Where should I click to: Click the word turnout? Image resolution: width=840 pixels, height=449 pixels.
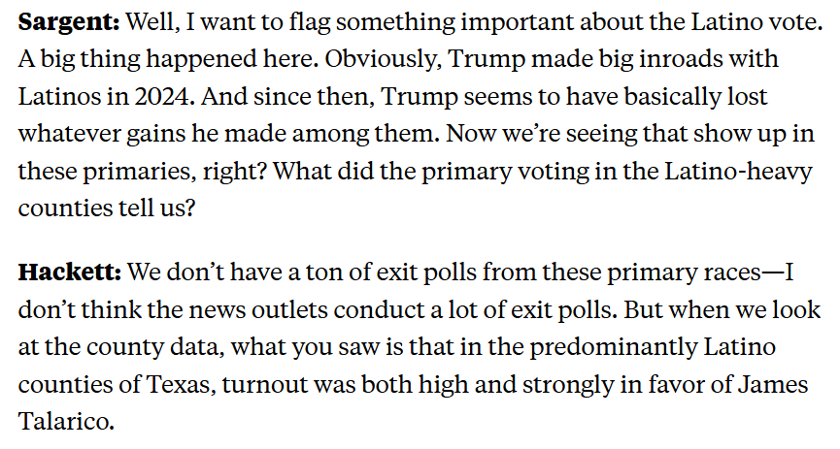[x=259, y=385]
